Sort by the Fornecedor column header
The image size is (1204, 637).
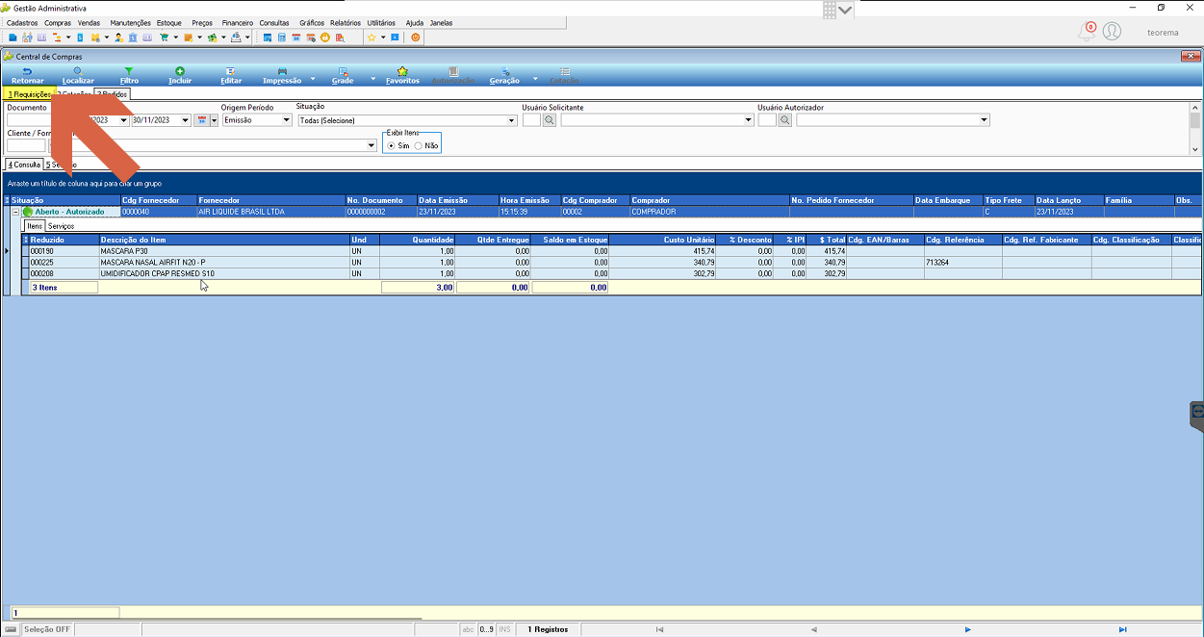(270, 200)
